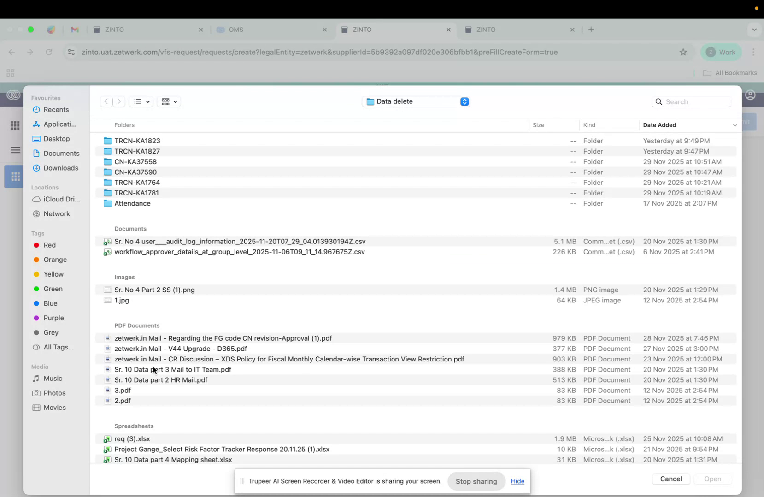Viewport: 764px width, 497px height.
Task: Click inside the Search field
Action: (691, 101)
